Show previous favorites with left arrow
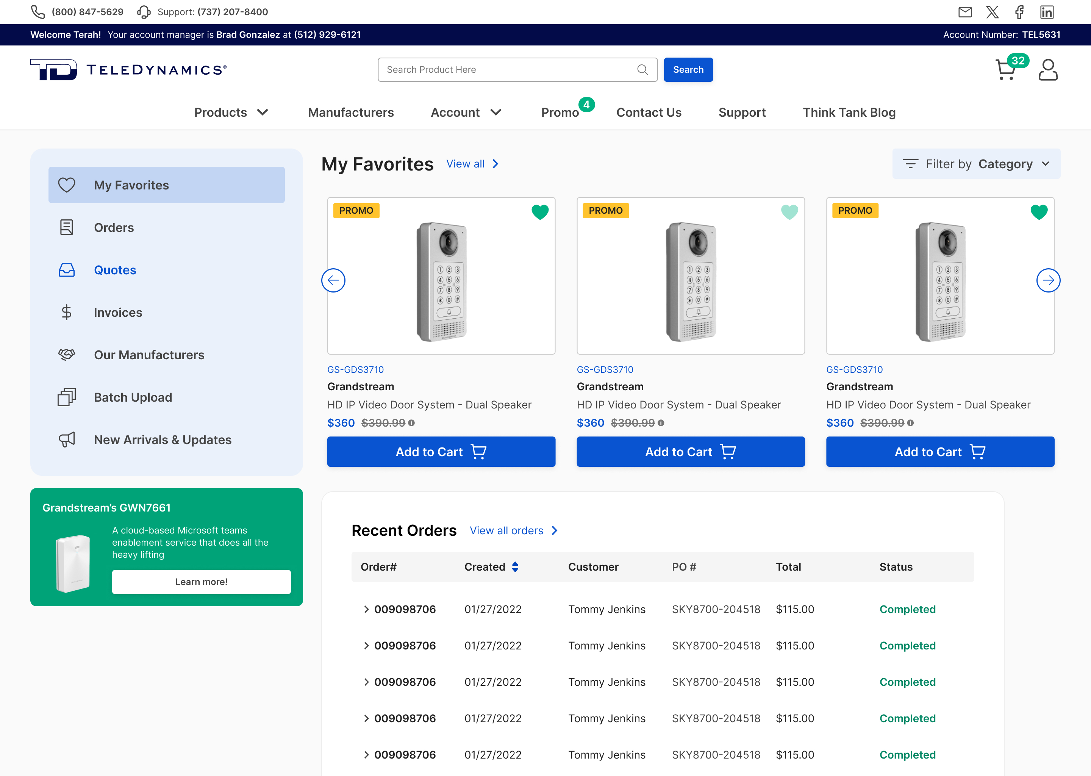Image resolution: width=1091 pixels, height=776 pixels. (x=333, y=280)
